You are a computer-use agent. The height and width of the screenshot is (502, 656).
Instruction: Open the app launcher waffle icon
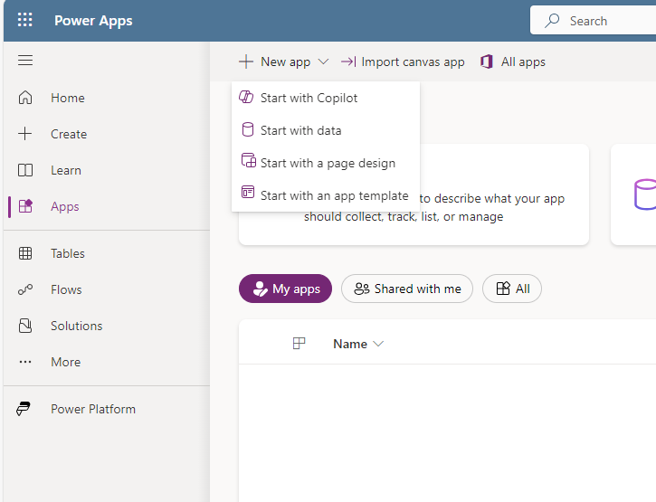point(25,21)
